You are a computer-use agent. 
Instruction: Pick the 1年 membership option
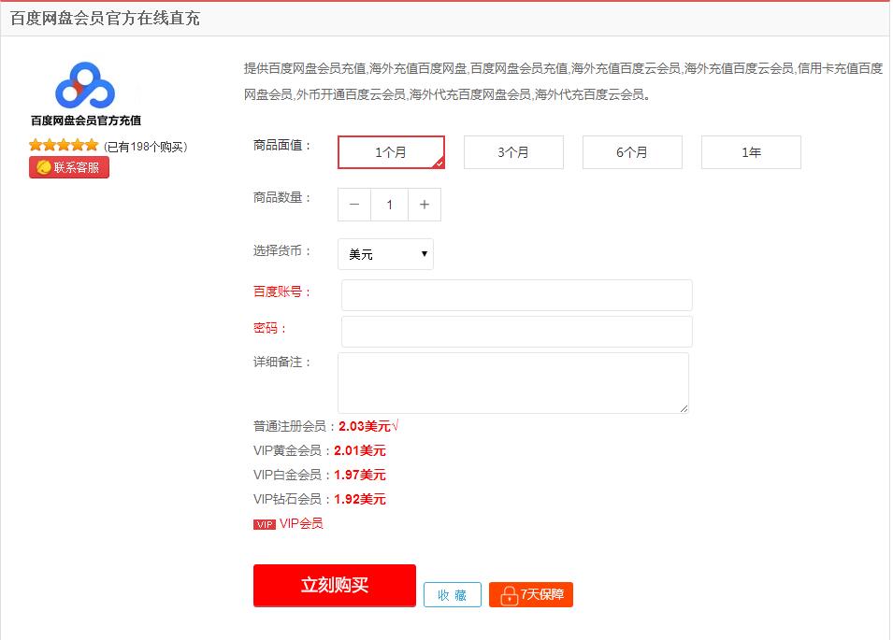751,152
